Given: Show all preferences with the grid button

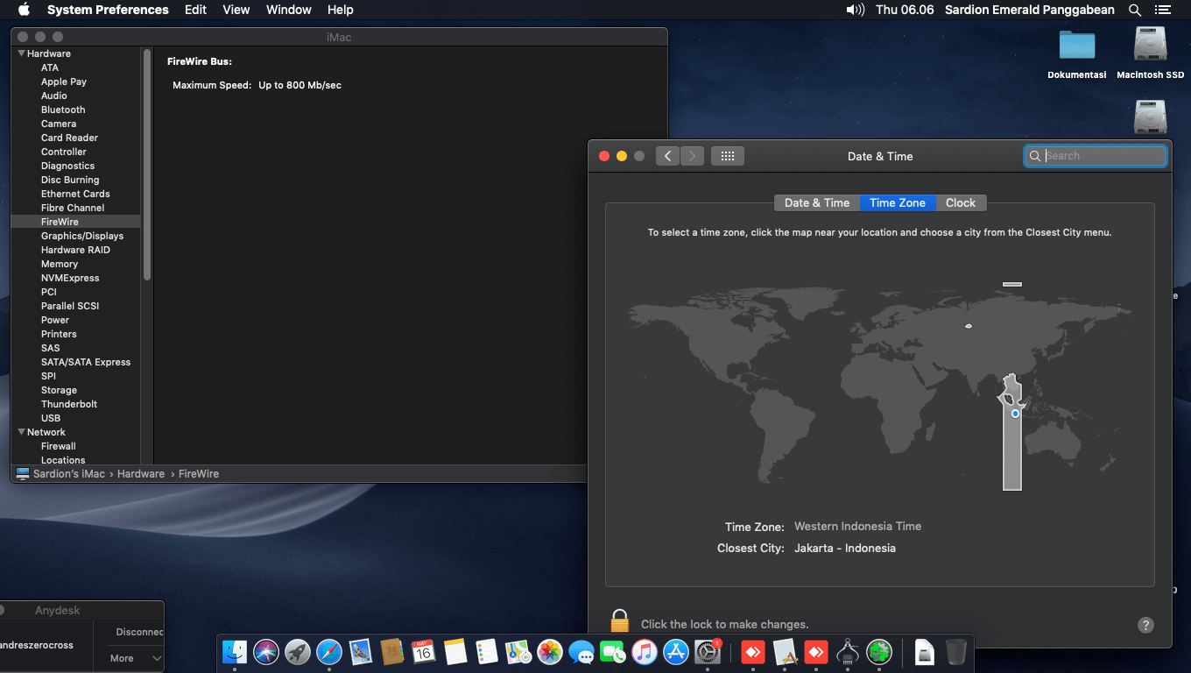Looking at the screenshot, I should coord(727,156).
